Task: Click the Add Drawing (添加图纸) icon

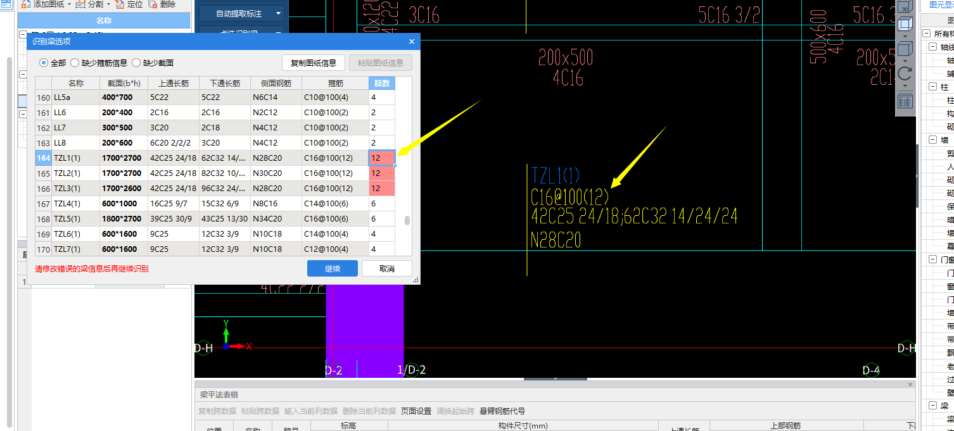Action: click(x=25, y=4)
